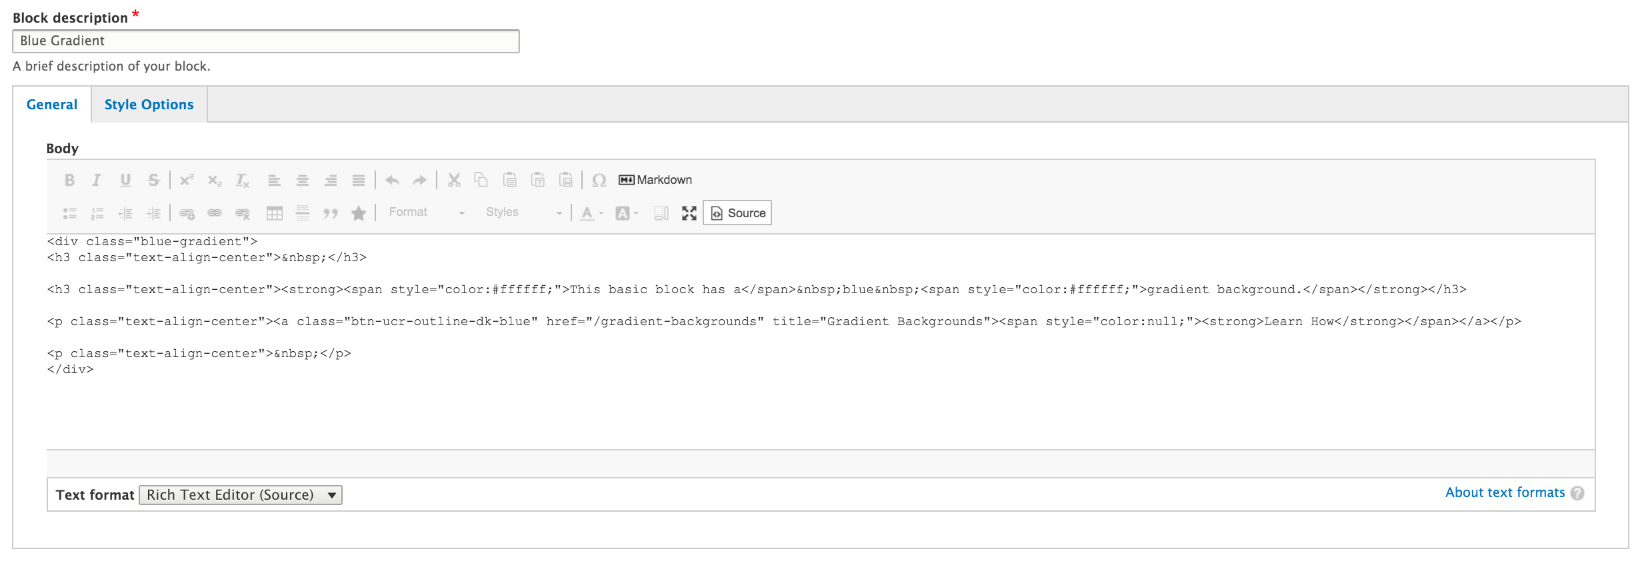The height and width of the screenshot is (561, 1640).
Task: Insert a table
Action: (275, 213)
